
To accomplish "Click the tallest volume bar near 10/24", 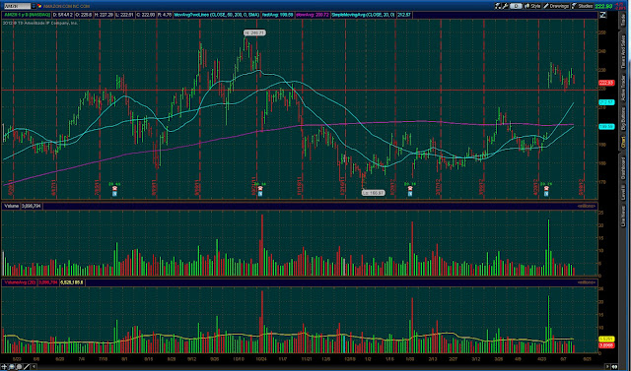I will point(262,245).
